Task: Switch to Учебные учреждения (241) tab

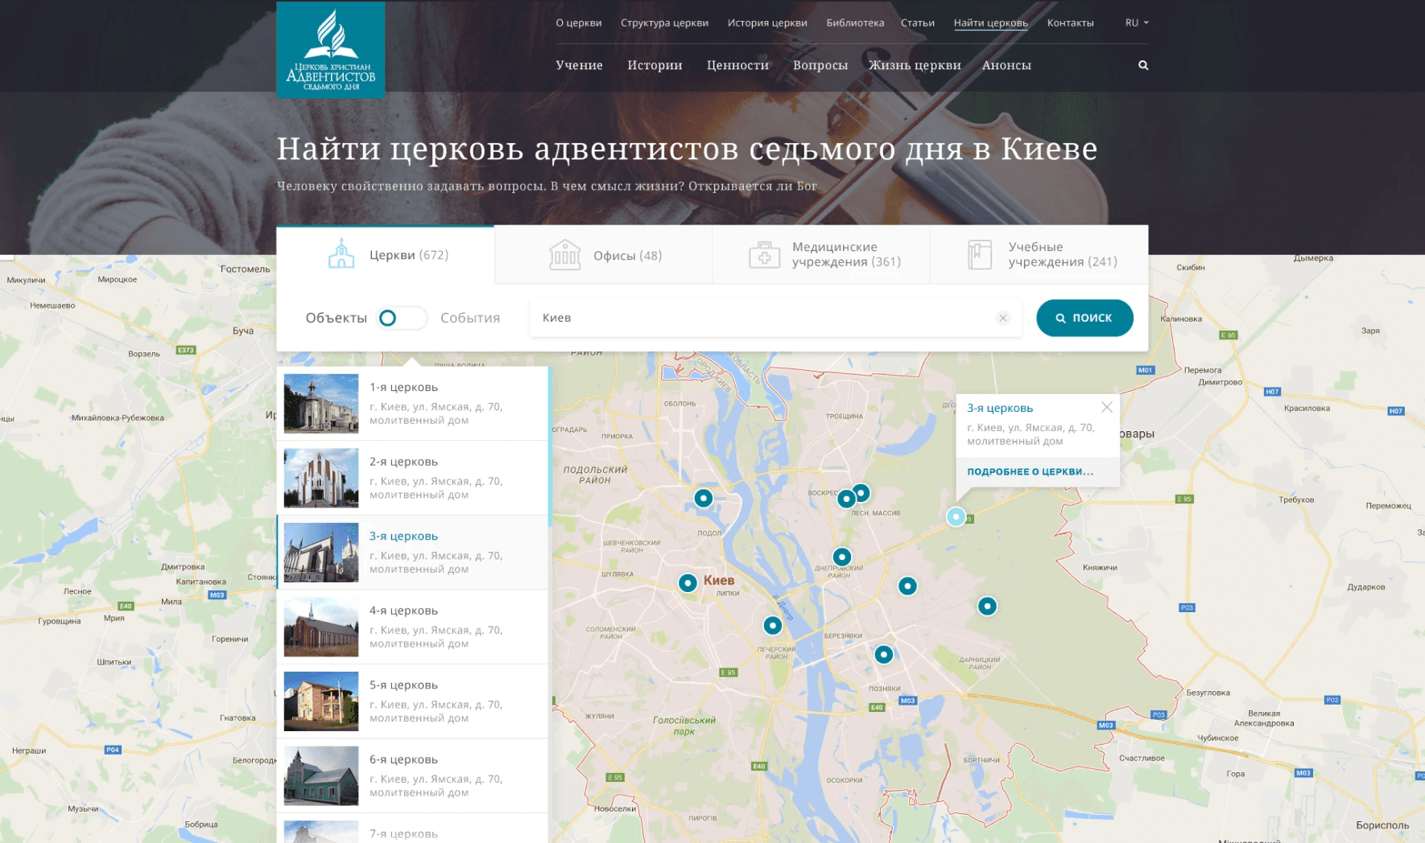Action: click(x=1039, y=255)
